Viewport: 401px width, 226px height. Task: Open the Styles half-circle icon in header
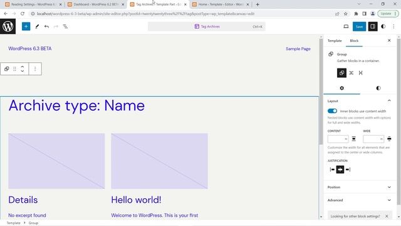pos(383,26)
